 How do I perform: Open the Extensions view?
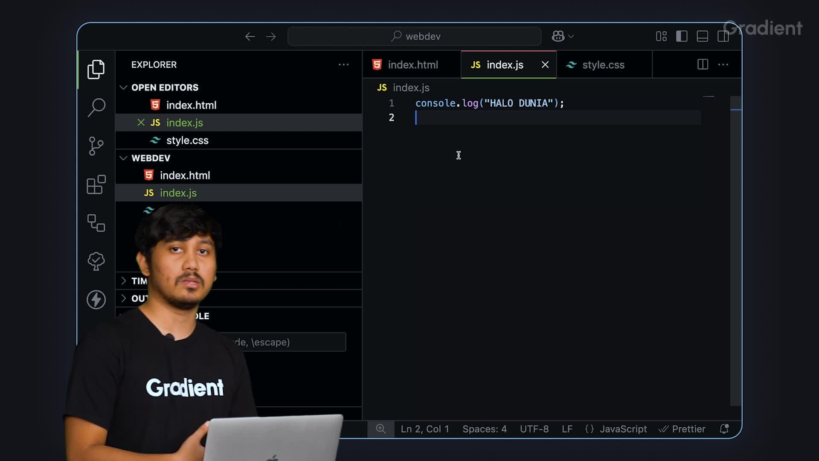(x=96, y=184)
